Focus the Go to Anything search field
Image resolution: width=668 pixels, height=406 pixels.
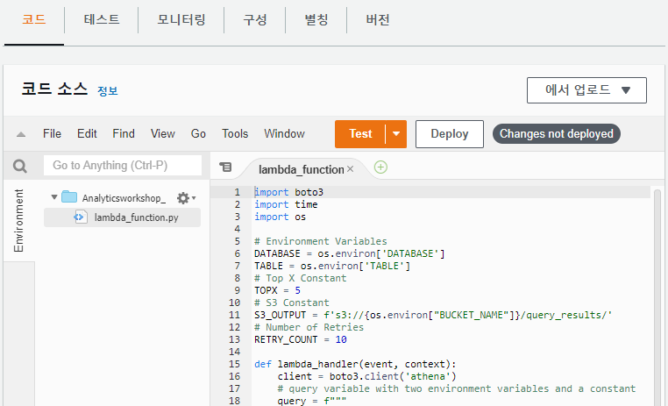tap(123, 166)
